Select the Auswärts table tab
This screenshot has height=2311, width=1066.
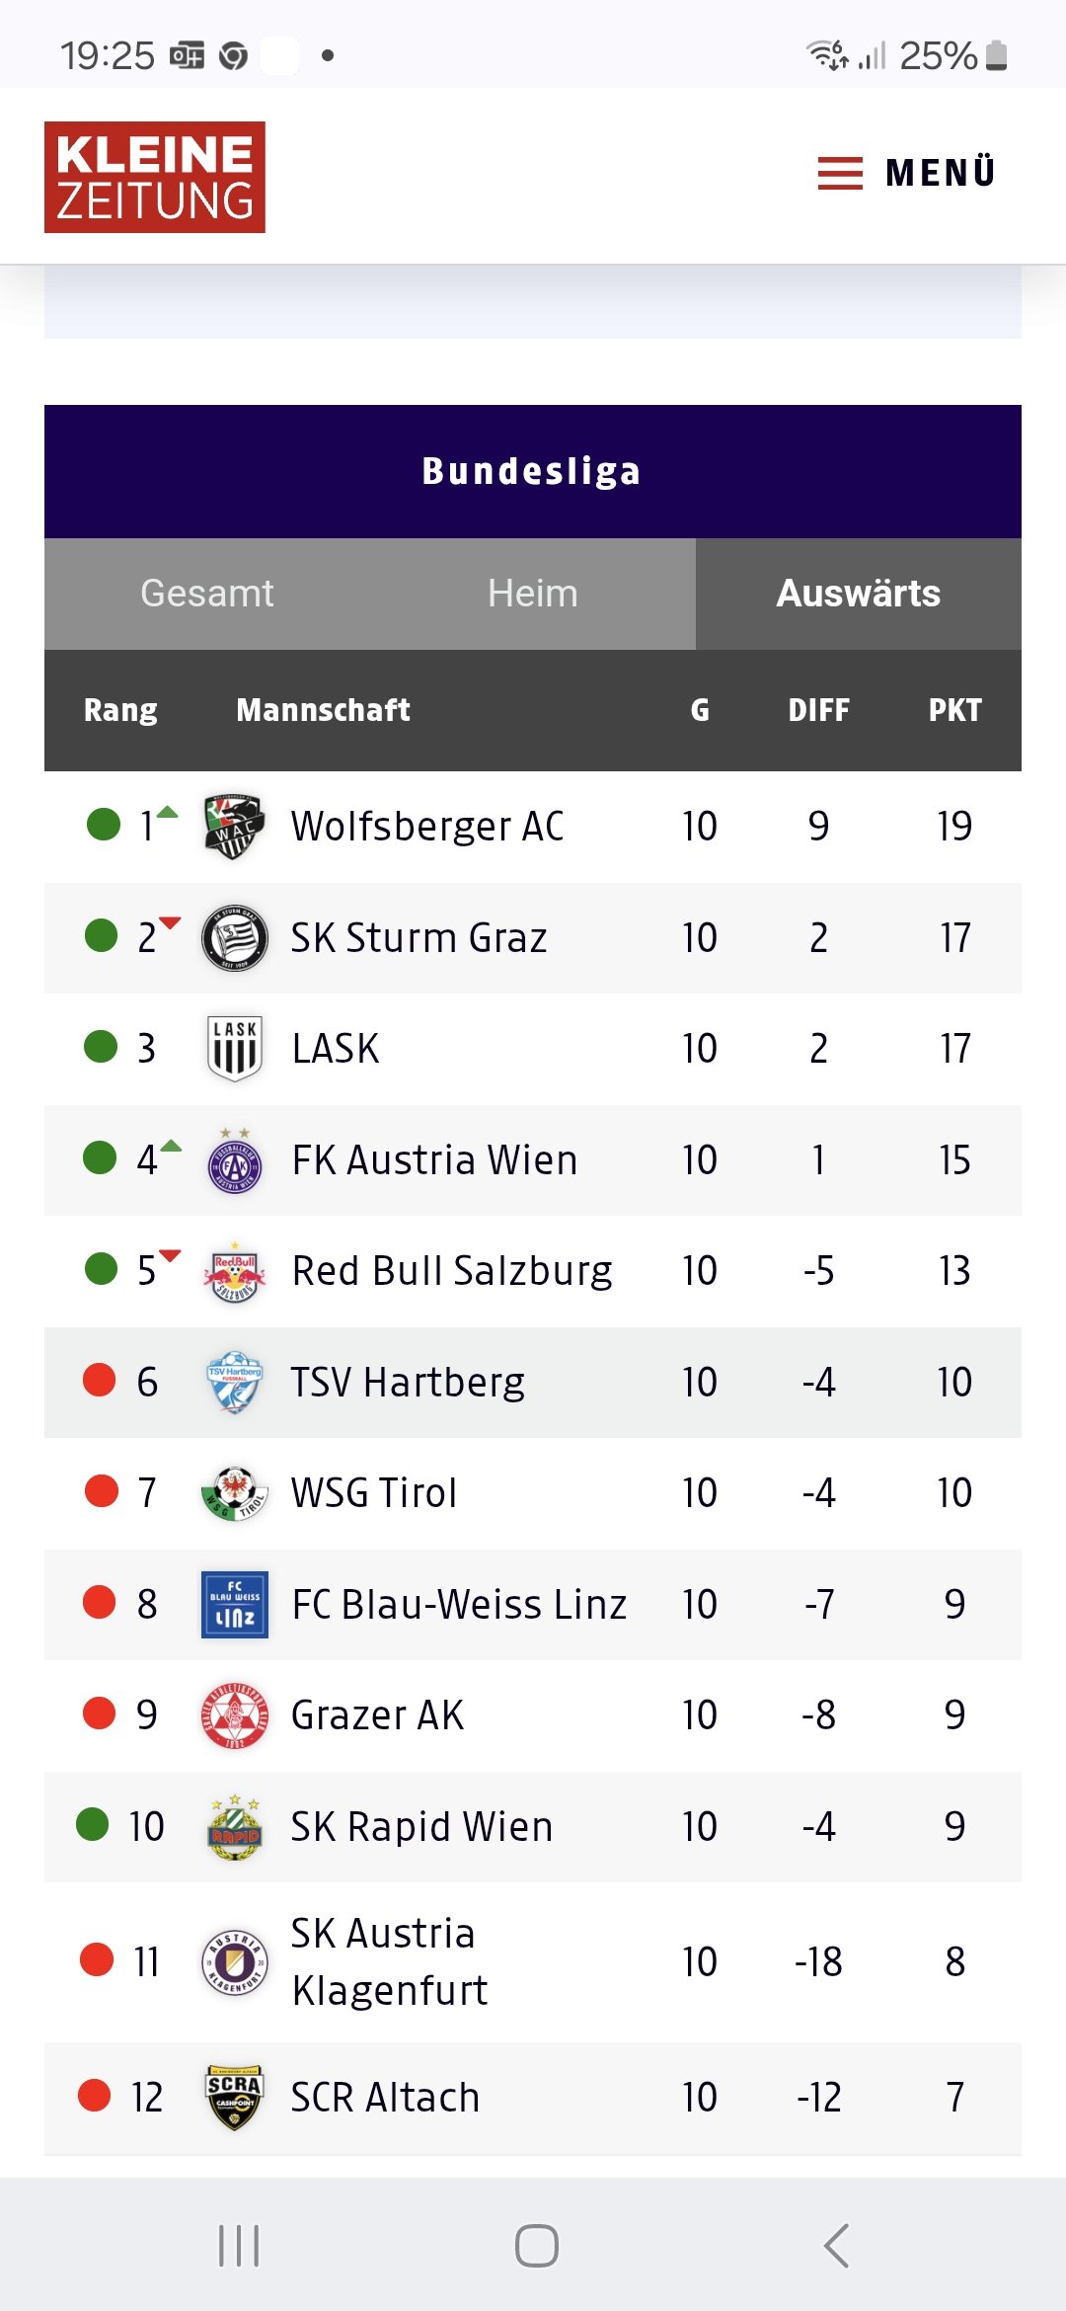click(x=859, y=594)
